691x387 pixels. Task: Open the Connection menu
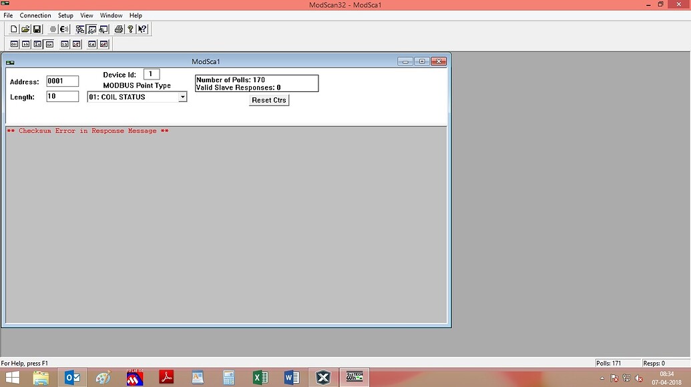(x=35, y=15)
